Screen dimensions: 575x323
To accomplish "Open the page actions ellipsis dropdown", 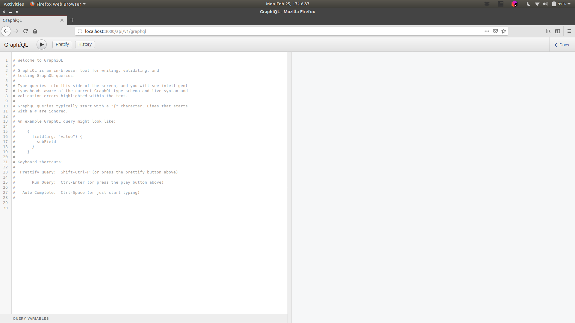I will [x=487, y=31].
